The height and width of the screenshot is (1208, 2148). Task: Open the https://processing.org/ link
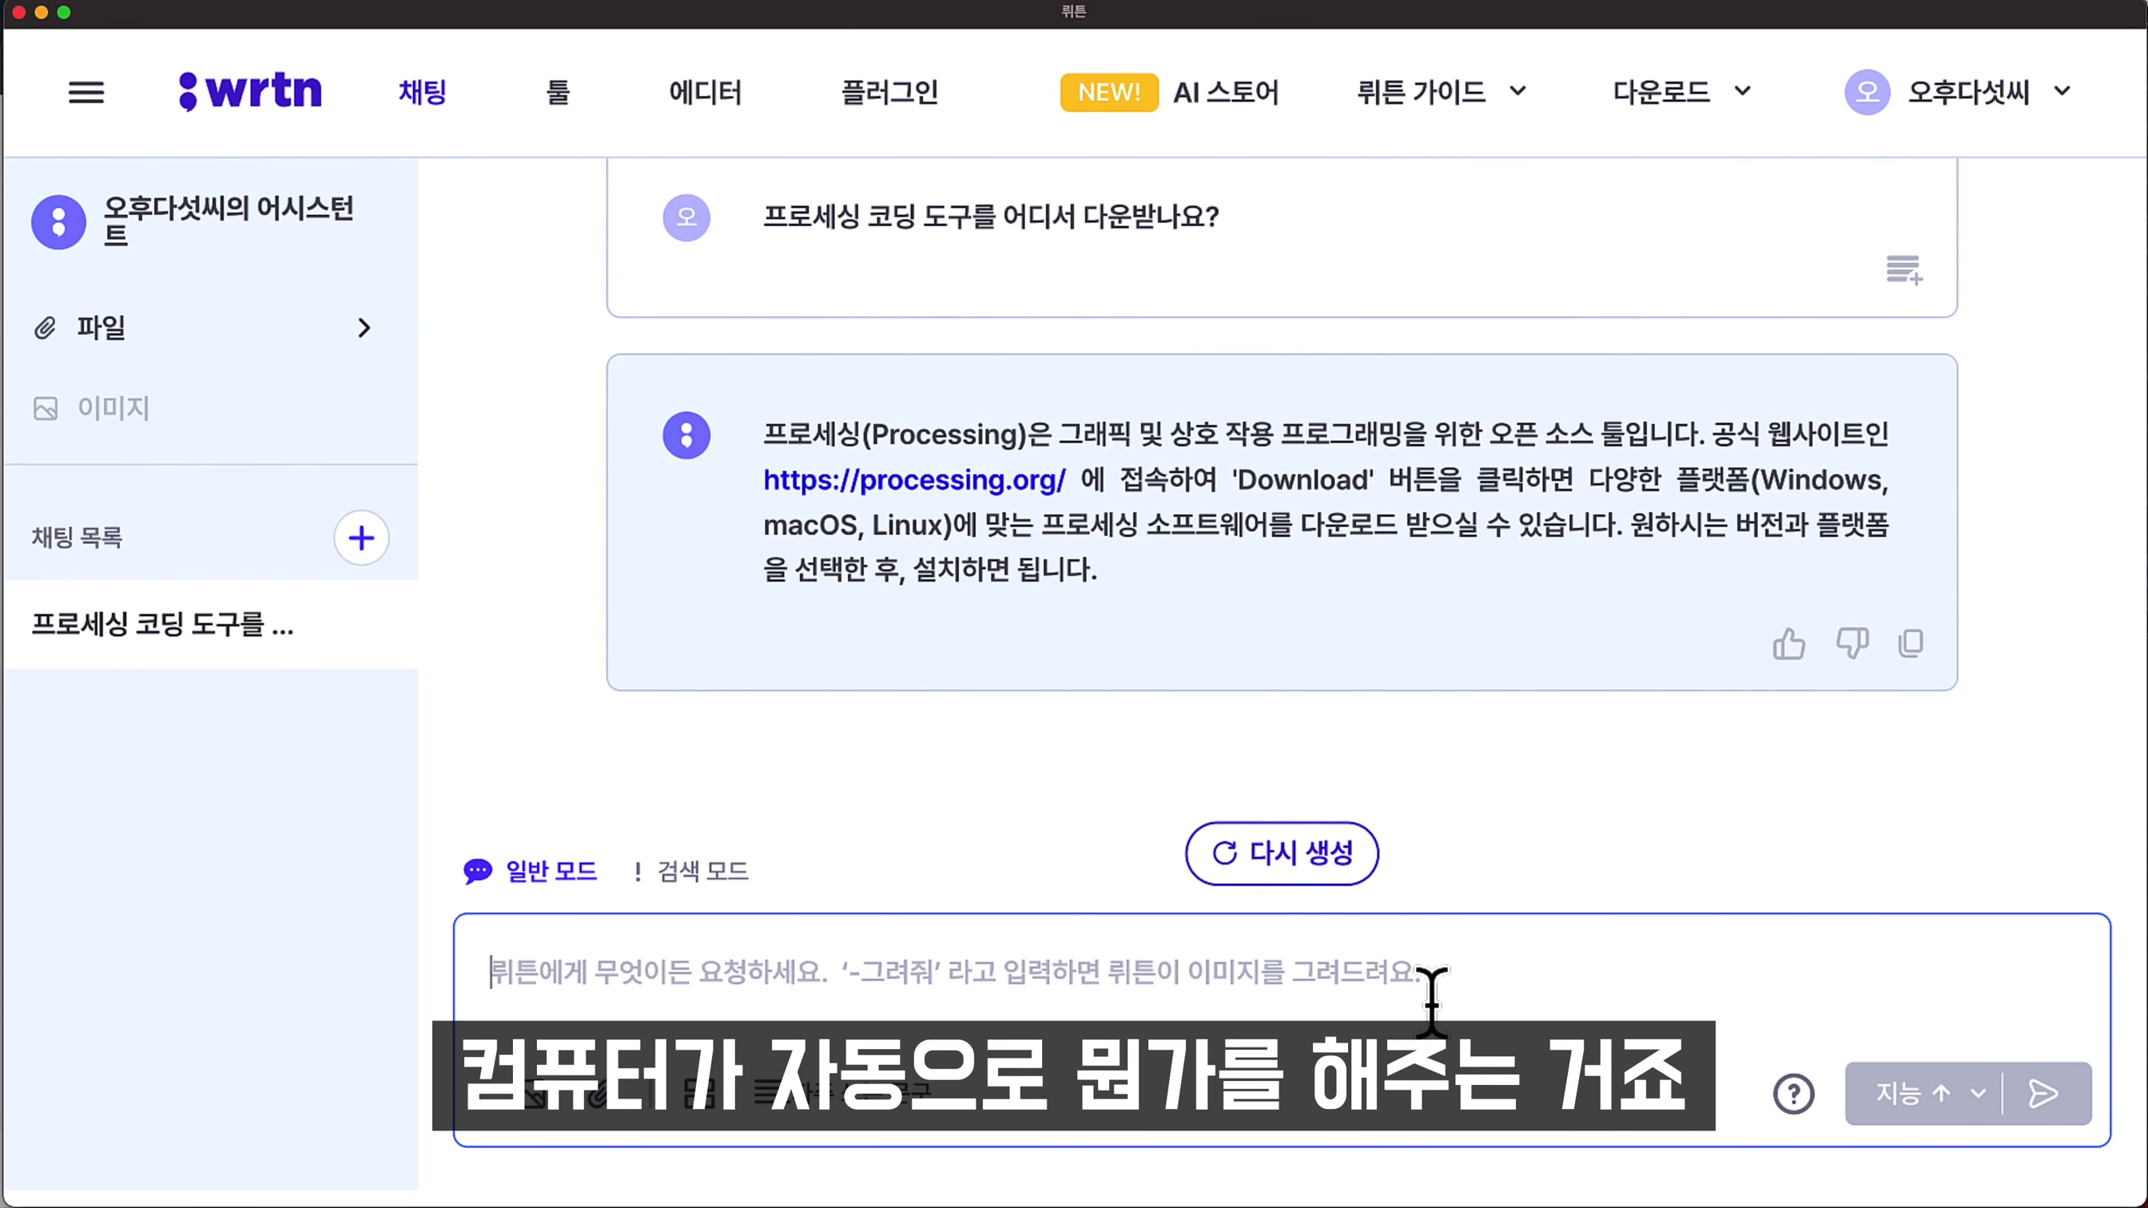(x=914, y=480)
